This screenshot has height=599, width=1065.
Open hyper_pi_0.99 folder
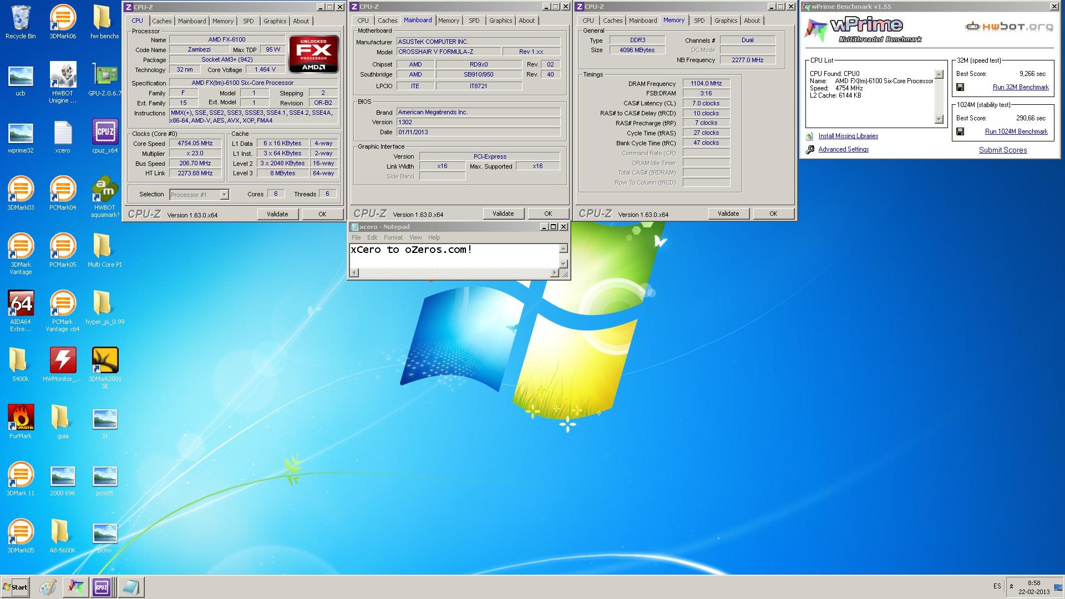point(104,308)
